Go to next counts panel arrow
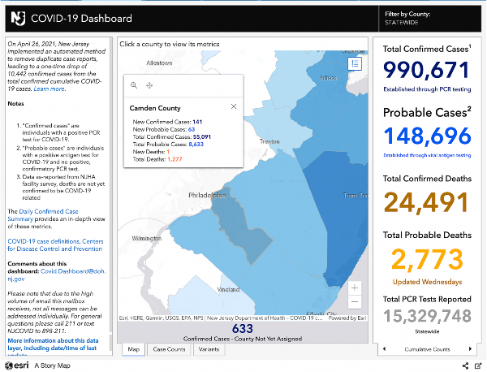487x372 pixels. (x=470, y=349)
